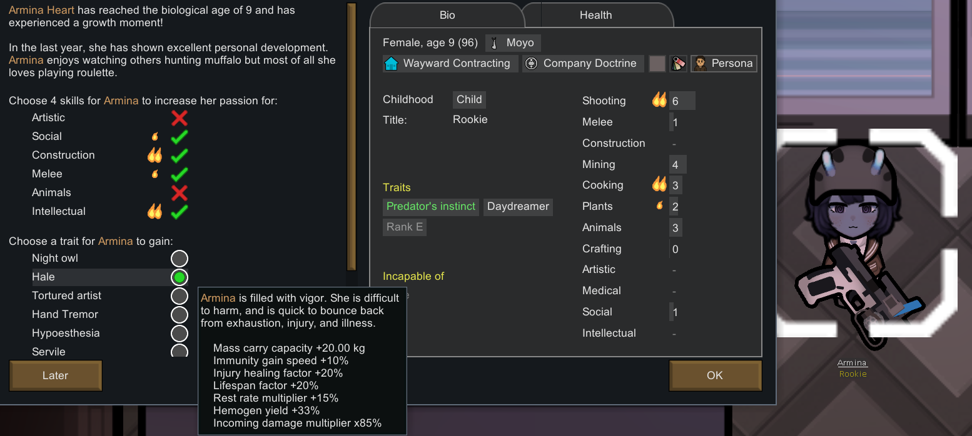The height and width of the screenshot is (436, 972).
Task: Click the Persona portrait icon
Action: [700, 63]
